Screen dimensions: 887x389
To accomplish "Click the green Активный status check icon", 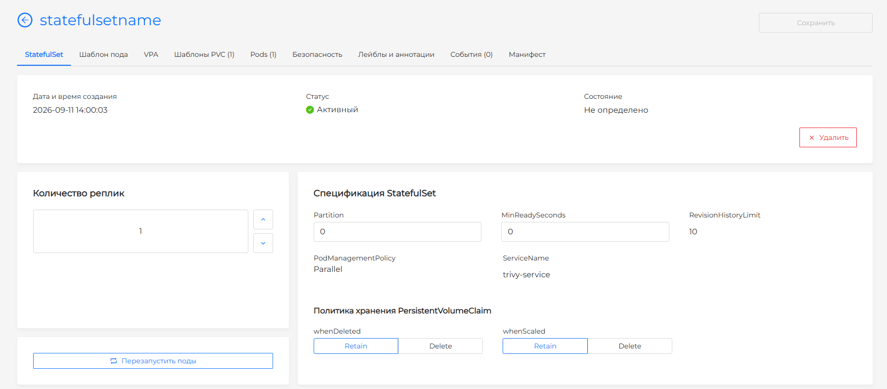I will click(x=310, y=110).
